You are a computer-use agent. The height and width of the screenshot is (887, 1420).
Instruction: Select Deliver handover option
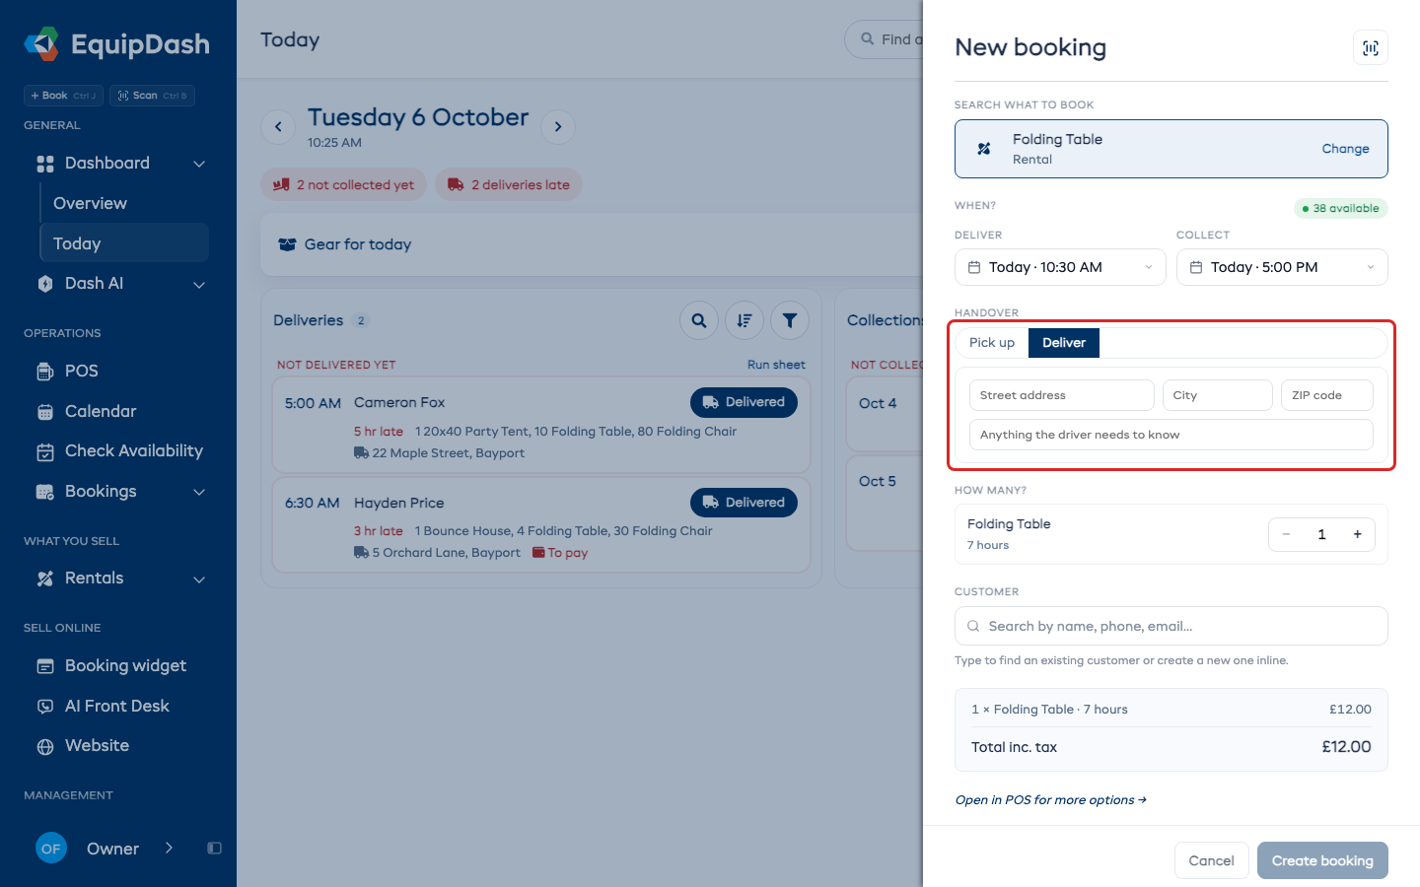[1064, 343]
